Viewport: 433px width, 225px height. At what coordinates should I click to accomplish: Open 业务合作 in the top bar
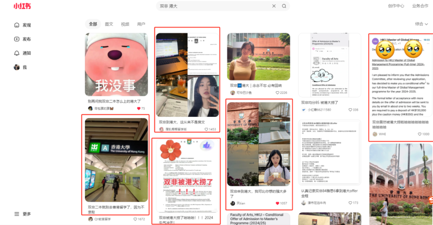click(420, 6)
